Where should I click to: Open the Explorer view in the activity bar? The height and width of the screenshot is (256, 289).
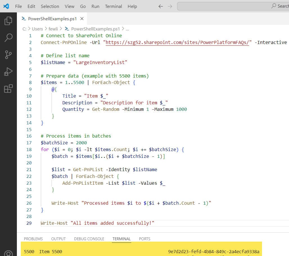[x=8, y=21]
